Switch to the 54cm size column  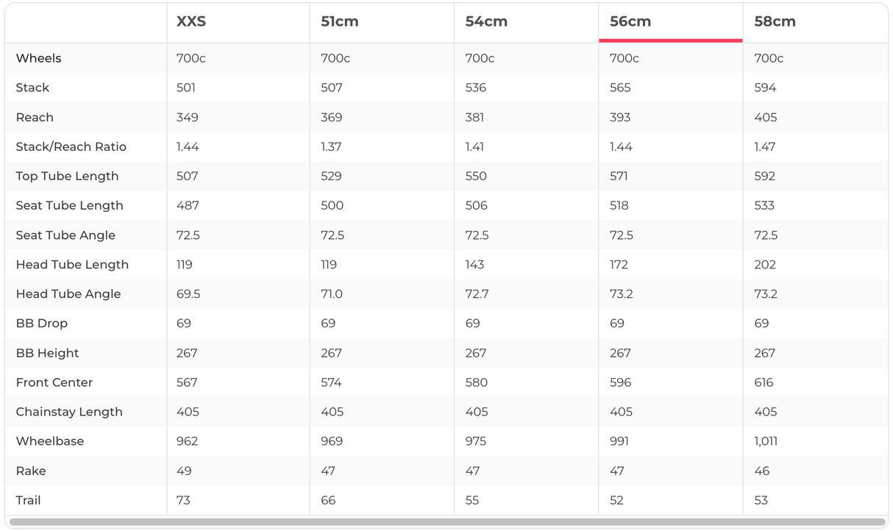pos(486,21)
